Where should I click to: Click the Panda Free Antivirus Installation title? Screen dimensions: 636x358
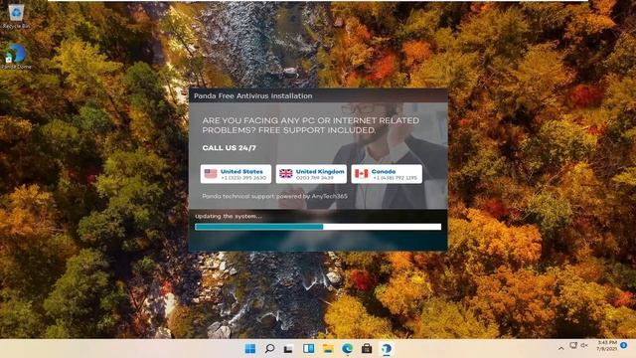(x=253, y=95)
